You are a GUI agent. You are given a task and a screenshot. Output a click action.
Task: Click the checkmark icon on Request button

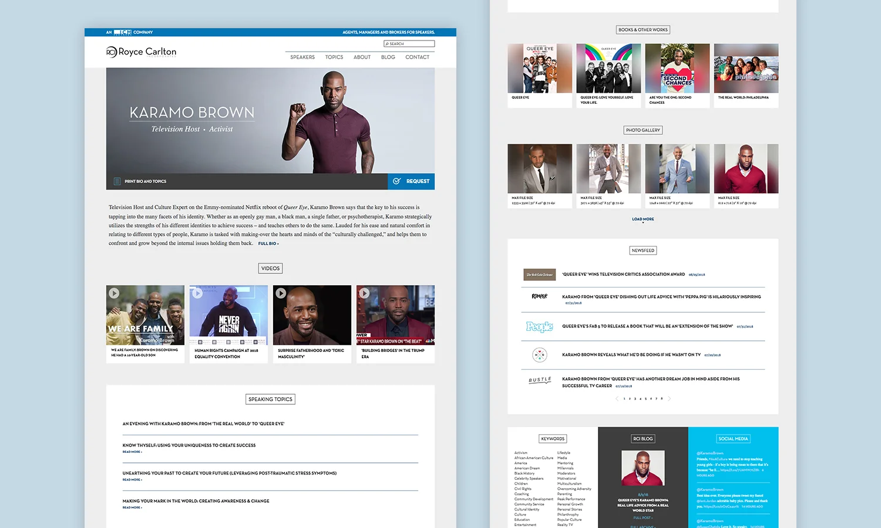(396, 181)
